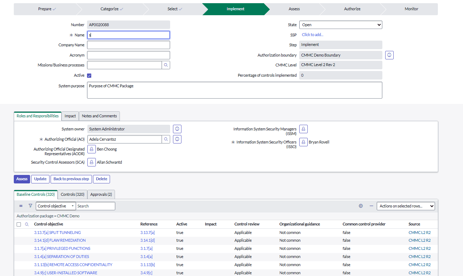Unlock ISSO field lock icon
Screen dimensions: 463x276
[x=303, y=142]
